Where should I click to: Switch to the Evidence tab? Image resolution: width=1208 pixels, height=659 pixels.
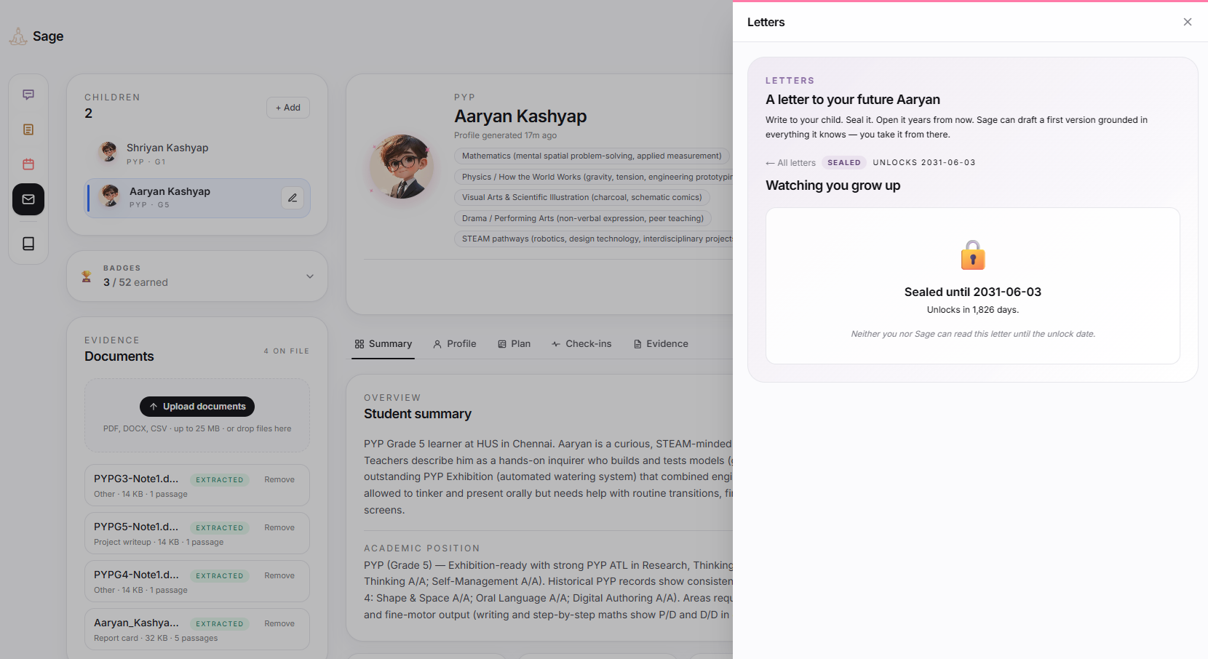point(661,344)
